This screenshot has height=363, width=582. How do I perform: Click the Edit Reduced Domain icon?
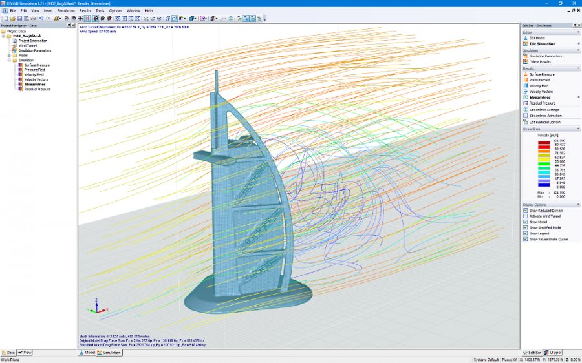[x=526, y=122]
